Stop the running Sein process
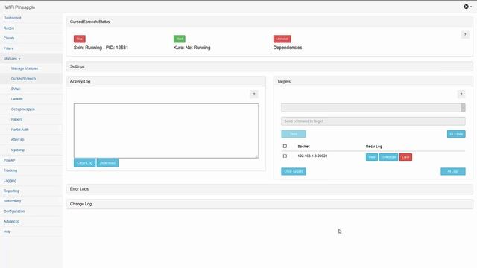Viewport: 477px width, 268px height. point(80,39)
